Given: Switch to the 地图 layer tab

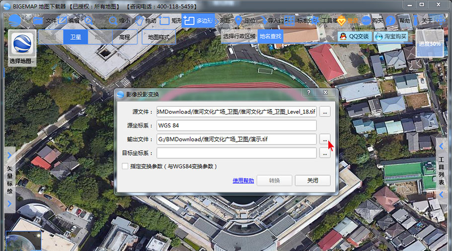Looking at the screenshot, I should (51, 37).
